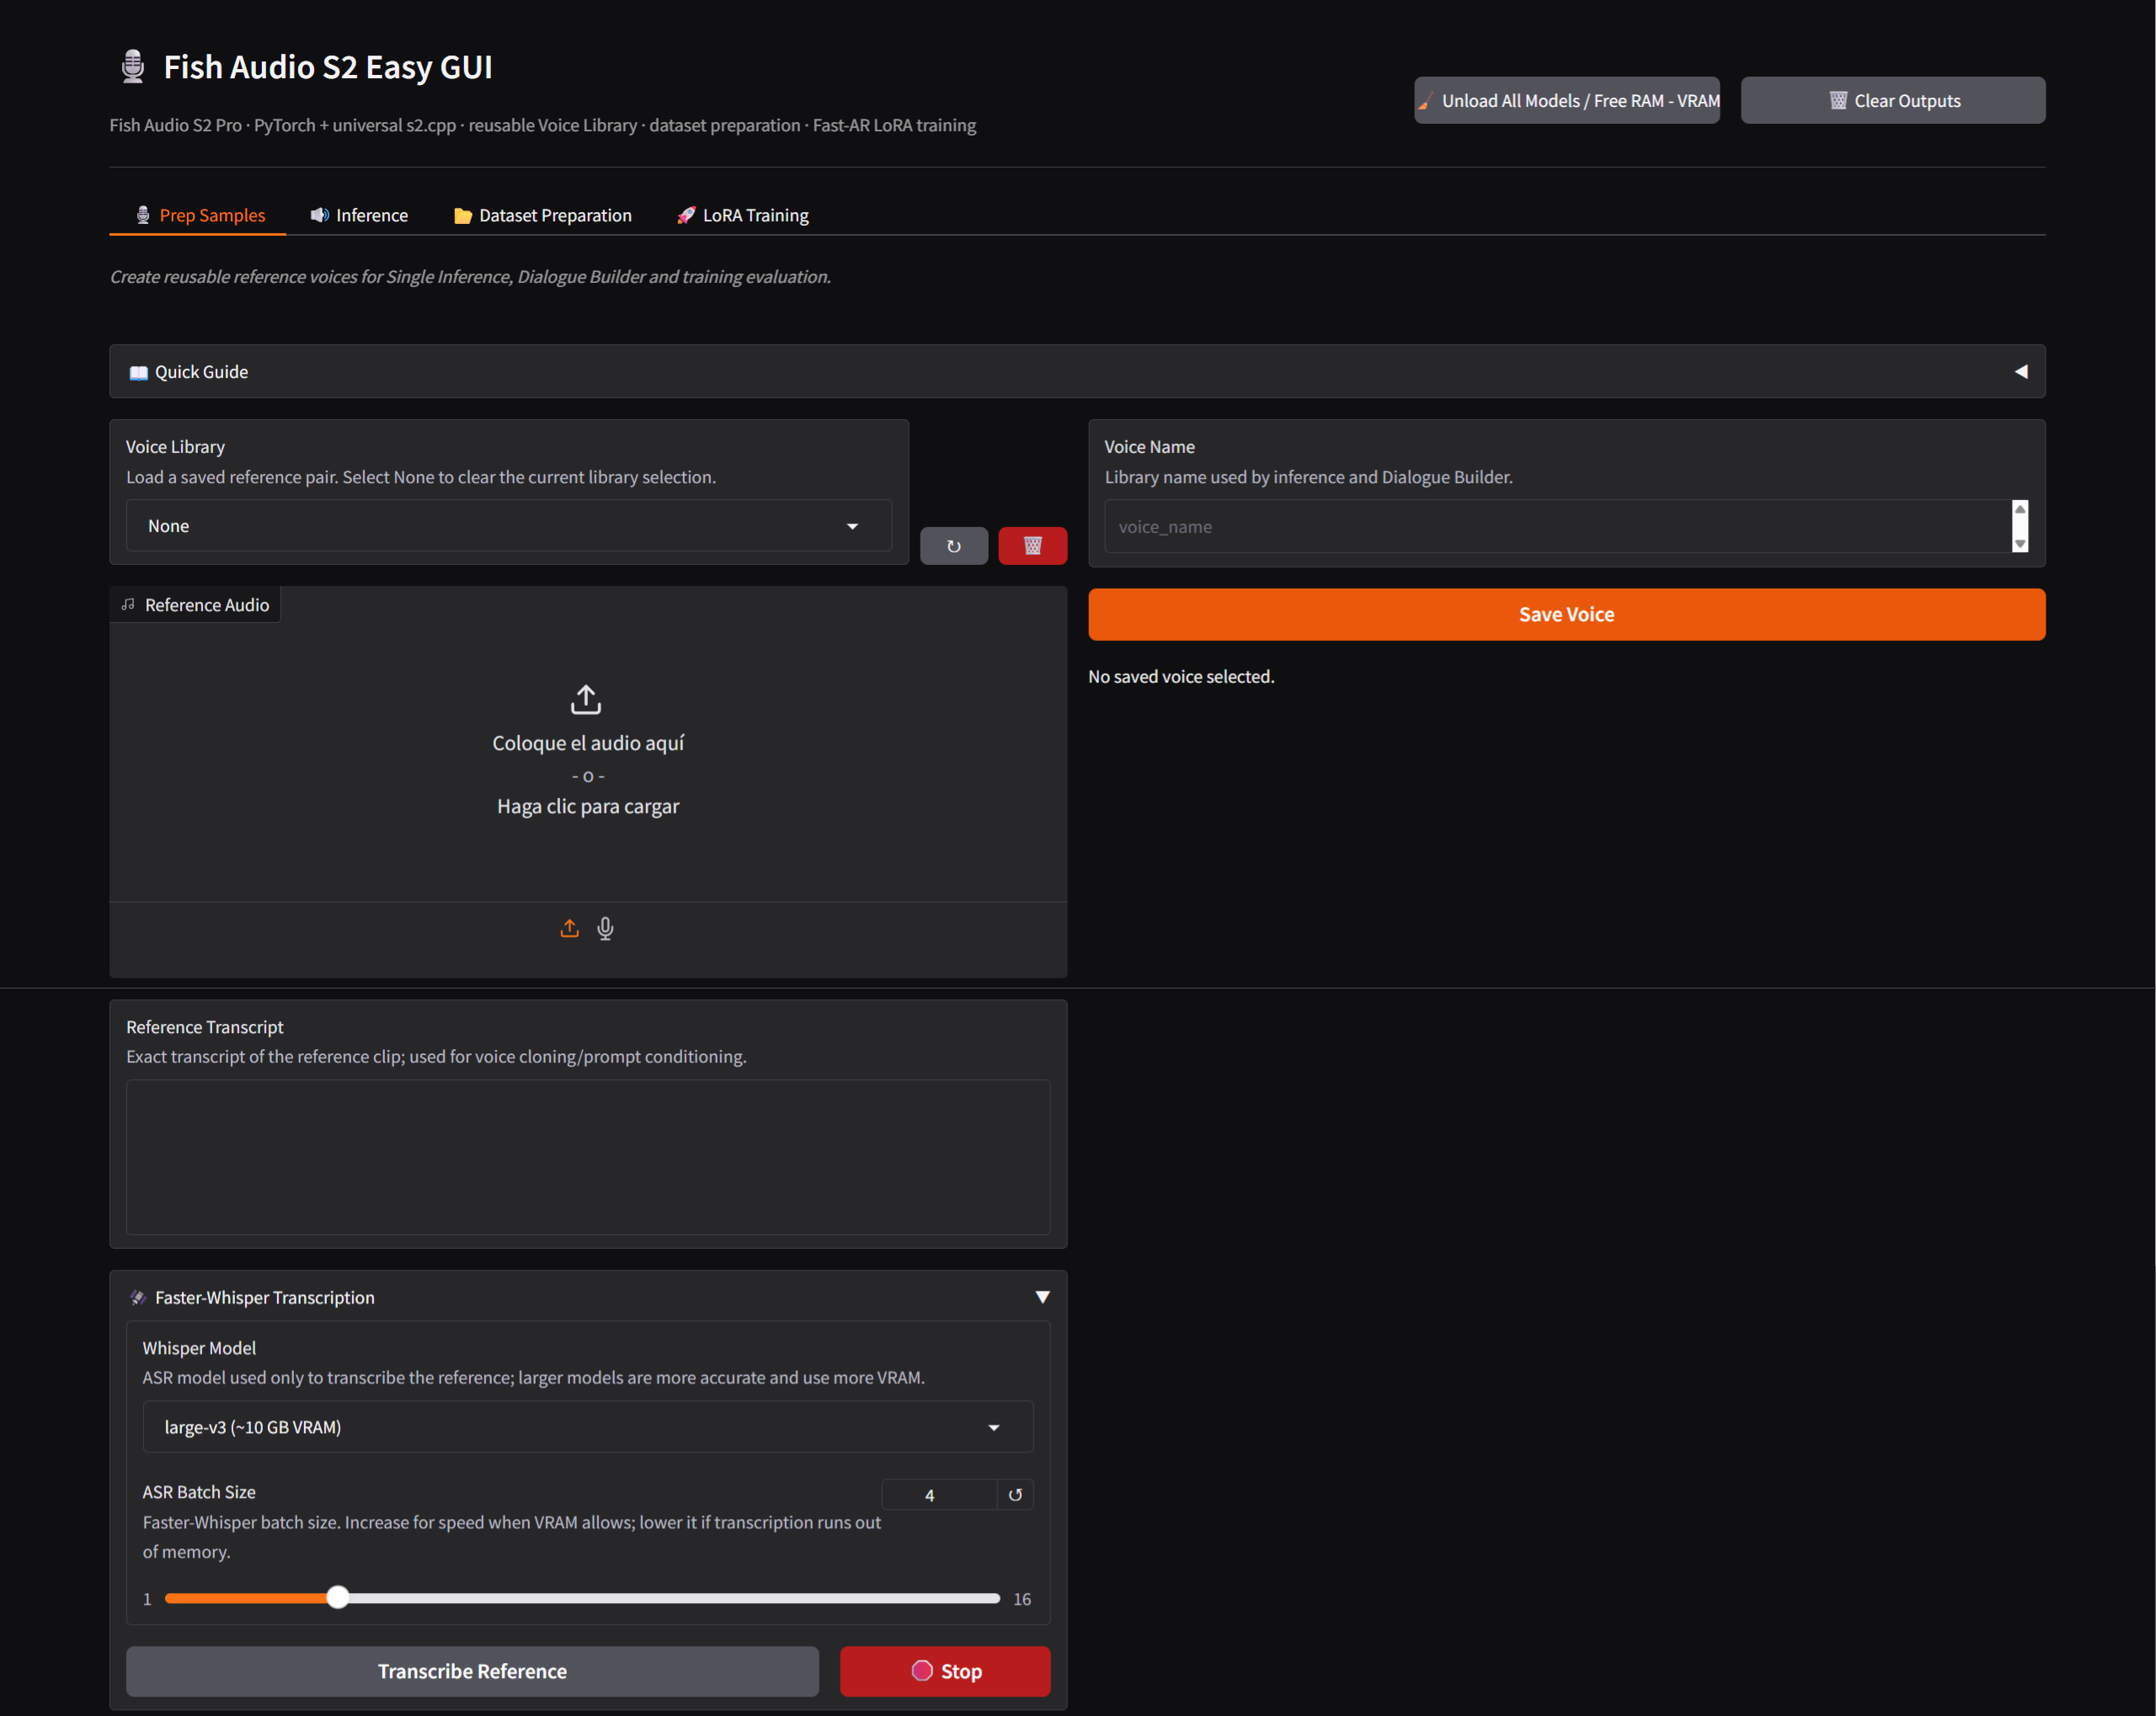Expand the Quick Guide accordion
Viewport: 2156px width, 1716px height.
[1077, 372]
